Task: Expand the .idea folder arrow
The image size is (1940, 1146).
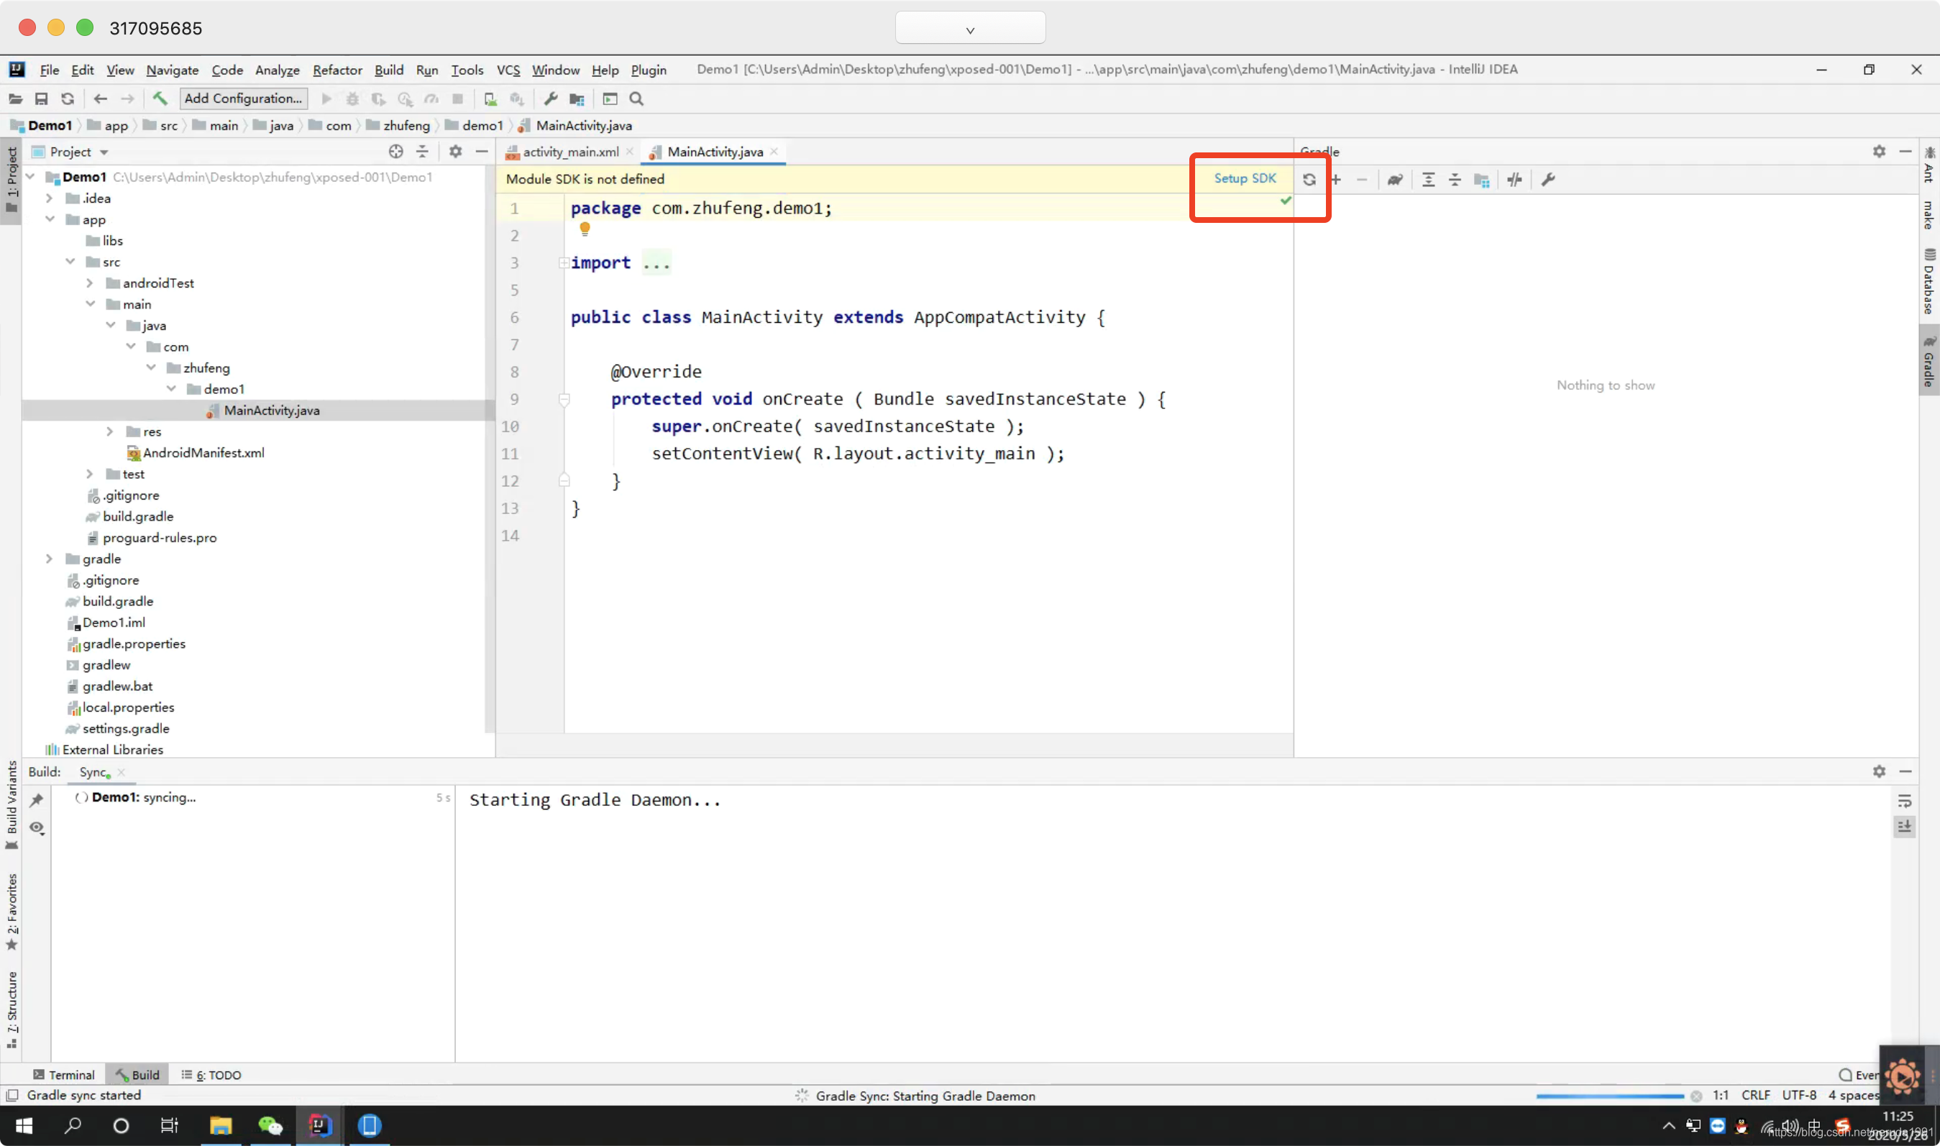Action: pyautogui.click(x=50, y=198)
